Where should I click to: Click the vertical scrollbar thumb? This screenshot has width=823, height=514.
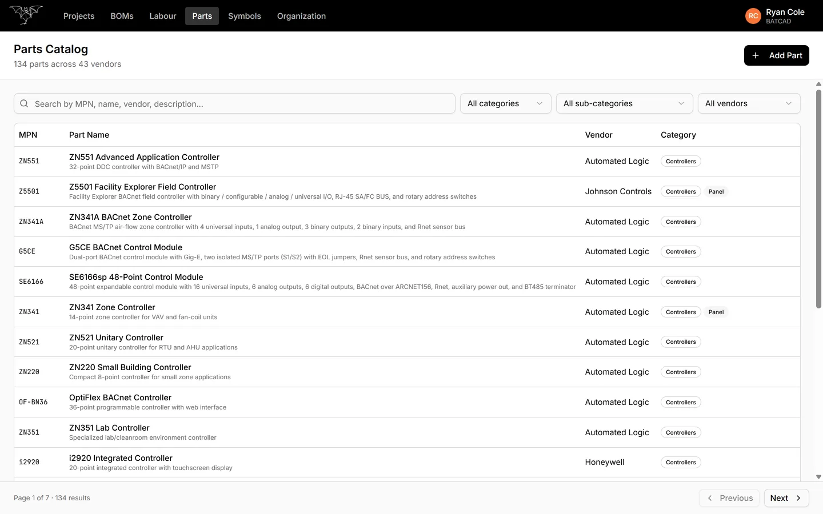tap(818, 199)
